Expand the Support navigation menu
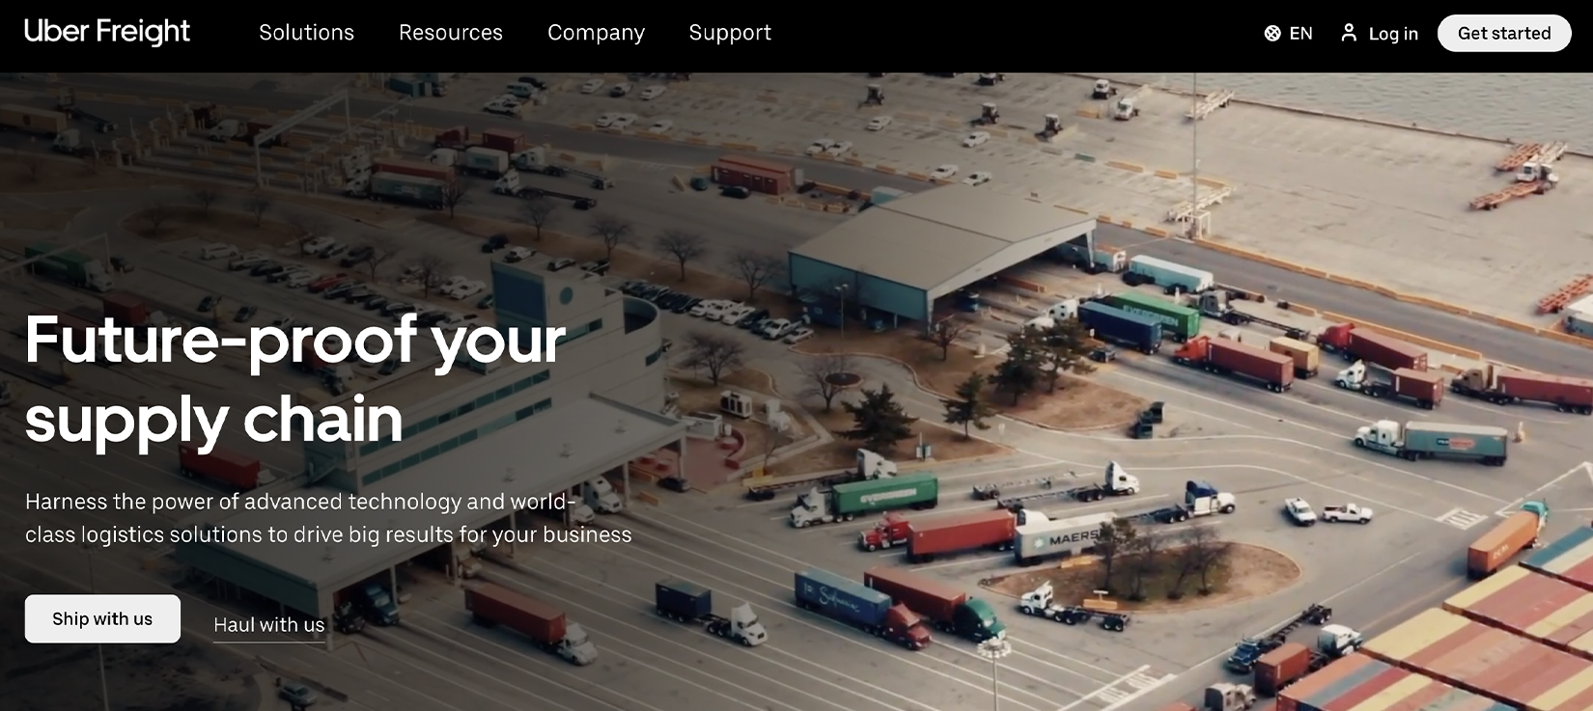 point(730,33)
